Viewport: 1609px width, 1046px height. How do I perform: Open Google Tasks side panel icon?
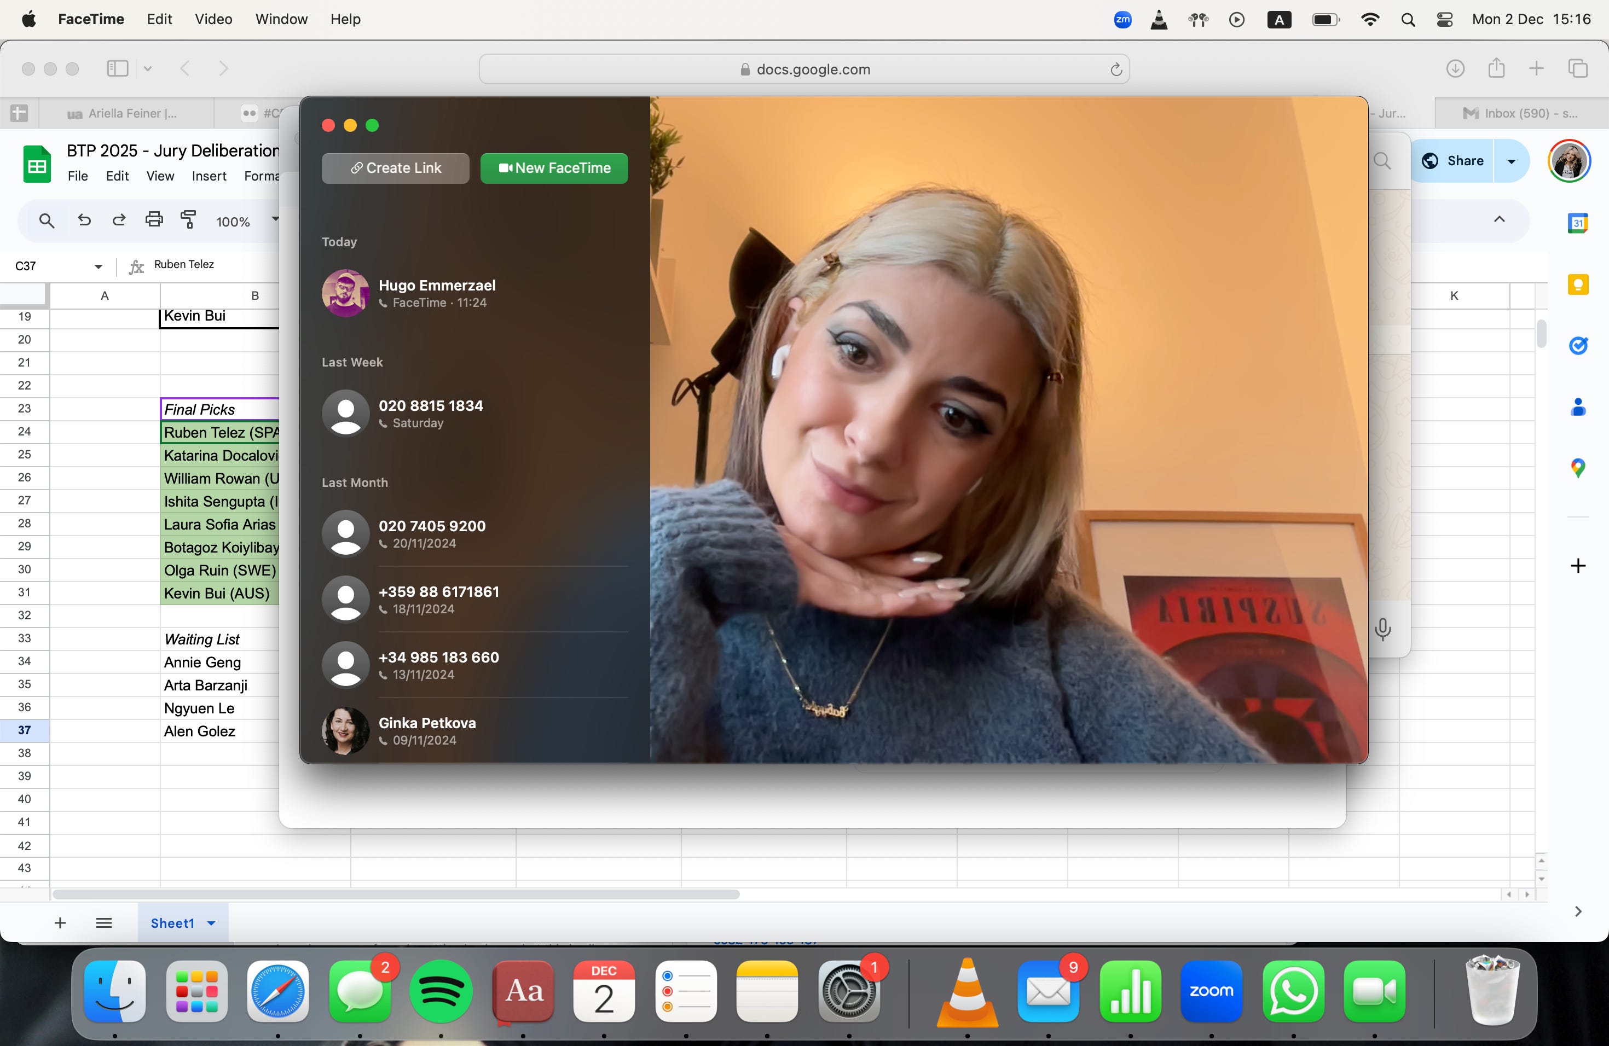pos(1577,346)
